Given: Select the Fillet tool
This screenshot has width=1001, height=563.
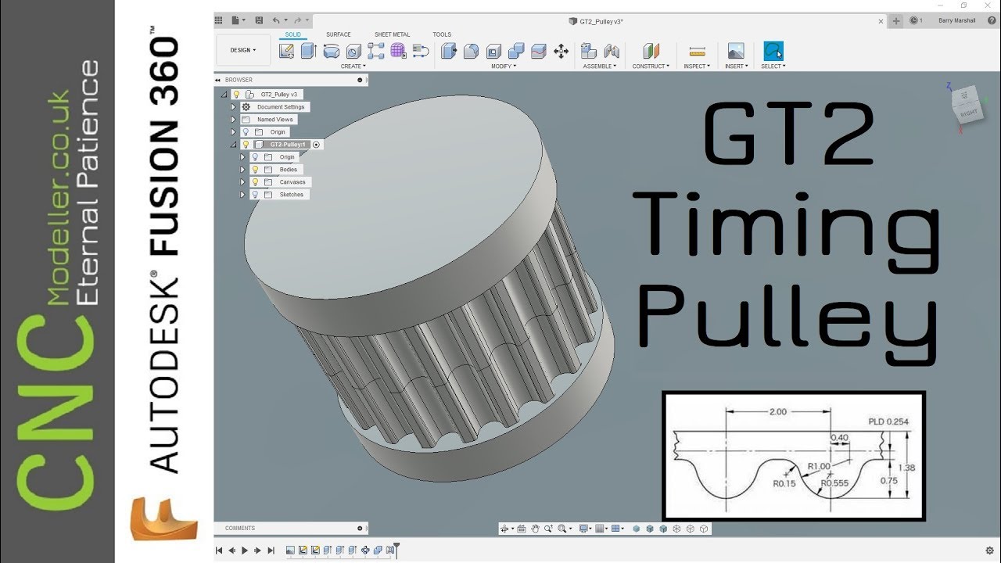Looking at the screenshot, I should tap(471, 51).
